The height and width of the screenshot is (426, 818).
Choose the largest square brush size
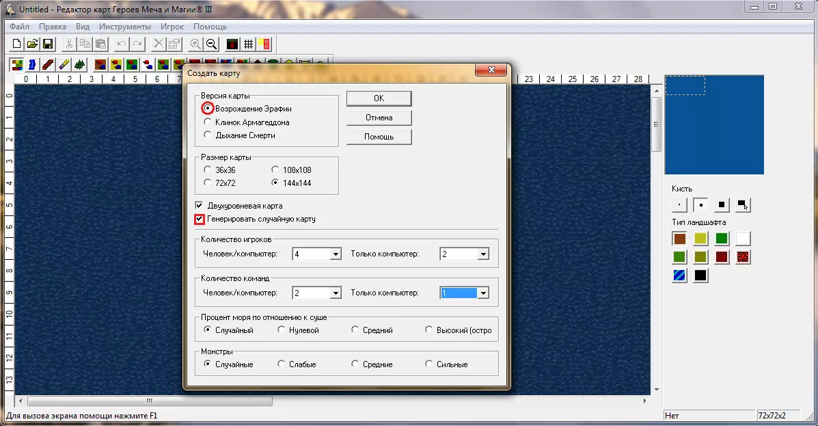pyautogui.click(x=720, y=204)
